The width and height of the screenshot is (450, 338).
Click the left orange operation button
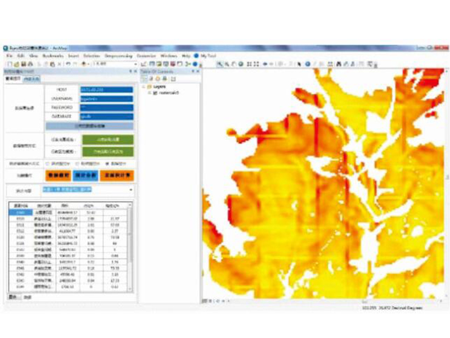(x=58, y=175)
